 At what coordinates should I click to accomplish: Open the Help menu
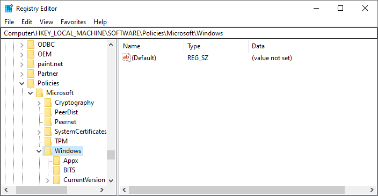click(100, 22)
